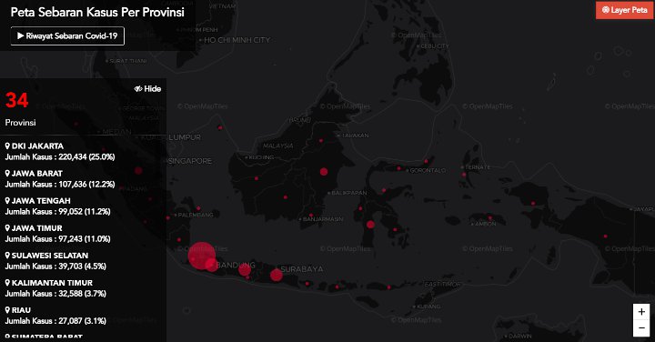The image size is (655, 342).
Task: Click Jumlah Kasus 32,588 (3.7%) value
Action: pyautogui.click(x=55, y=294)
